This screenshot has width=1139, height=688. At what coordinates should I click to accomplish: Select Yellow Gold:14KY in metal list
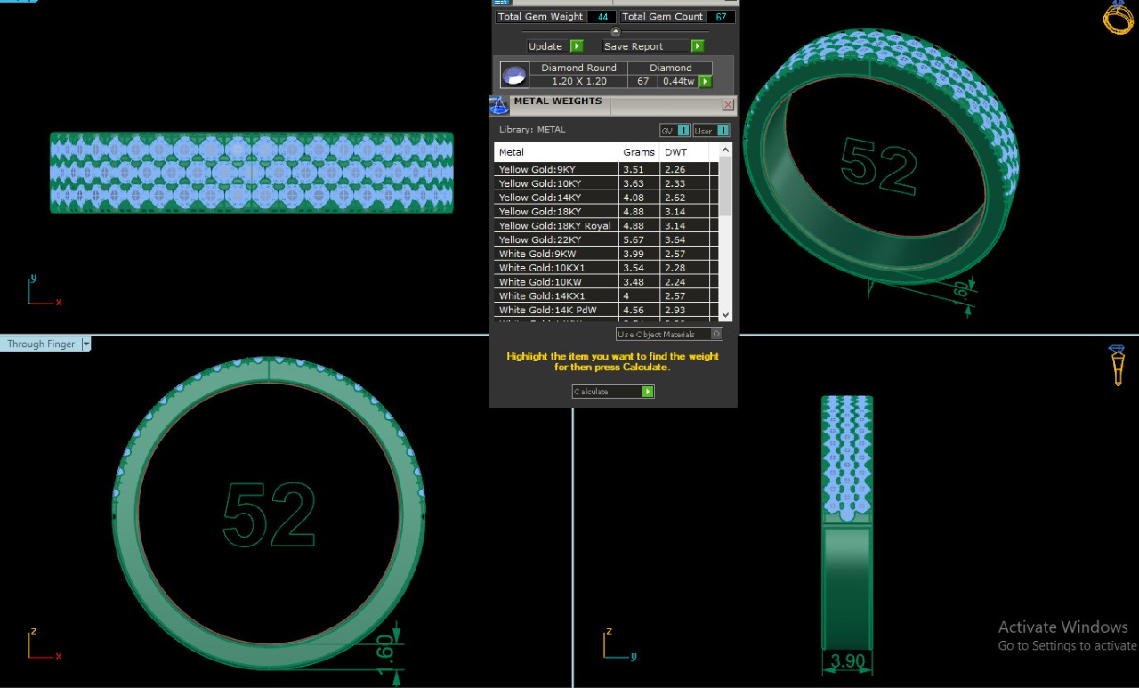pyautogui.click(x=555, y=198)
